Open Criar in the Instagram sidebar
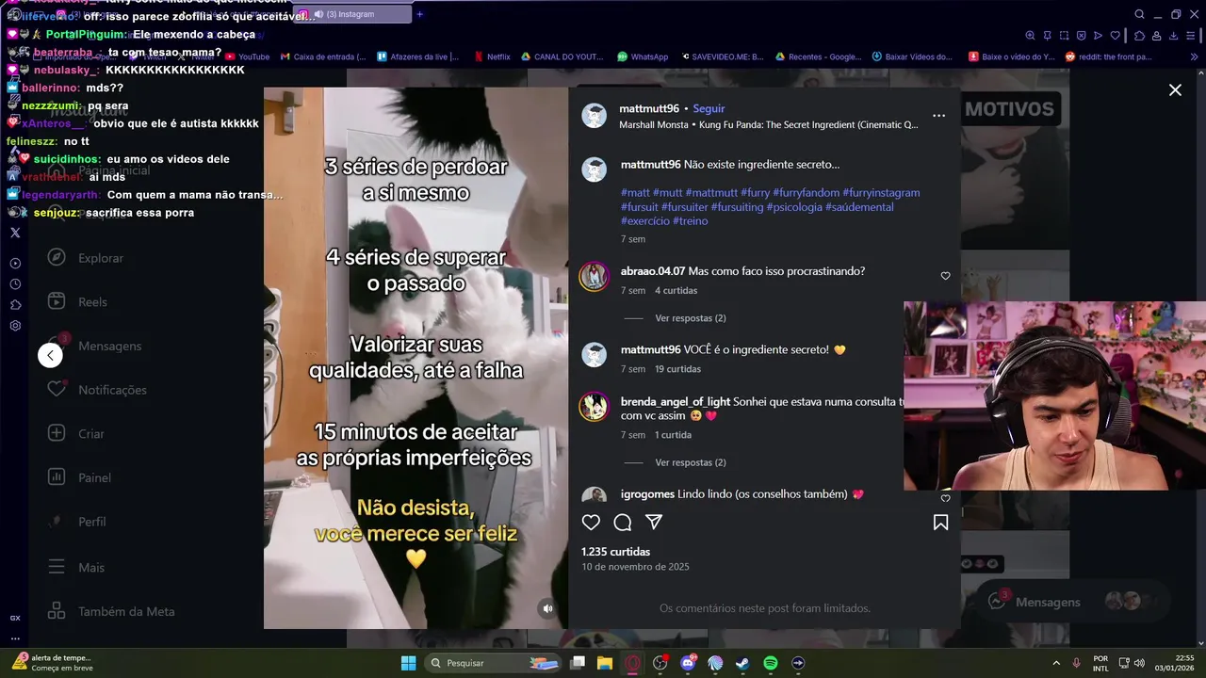The image size is (1206, 678). coord(77,434)
